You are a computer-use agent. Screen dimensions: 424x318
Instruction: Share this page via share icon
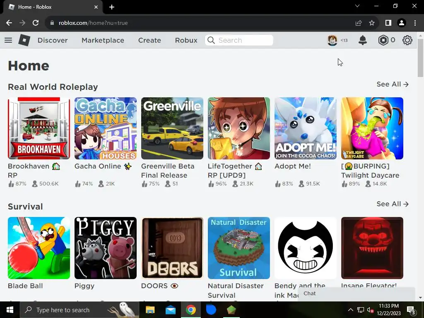tap(359, 23)
